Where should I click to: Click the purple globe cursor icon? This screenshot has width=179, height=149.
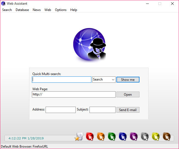134,136
